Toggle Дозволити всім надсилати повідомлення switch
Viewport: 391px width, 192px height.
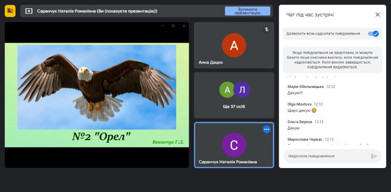coord(373,34)
